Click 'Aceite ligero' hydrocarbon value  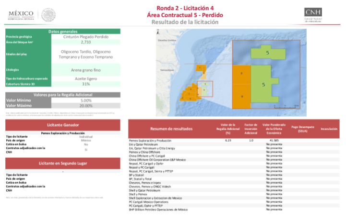click(86, 78)
